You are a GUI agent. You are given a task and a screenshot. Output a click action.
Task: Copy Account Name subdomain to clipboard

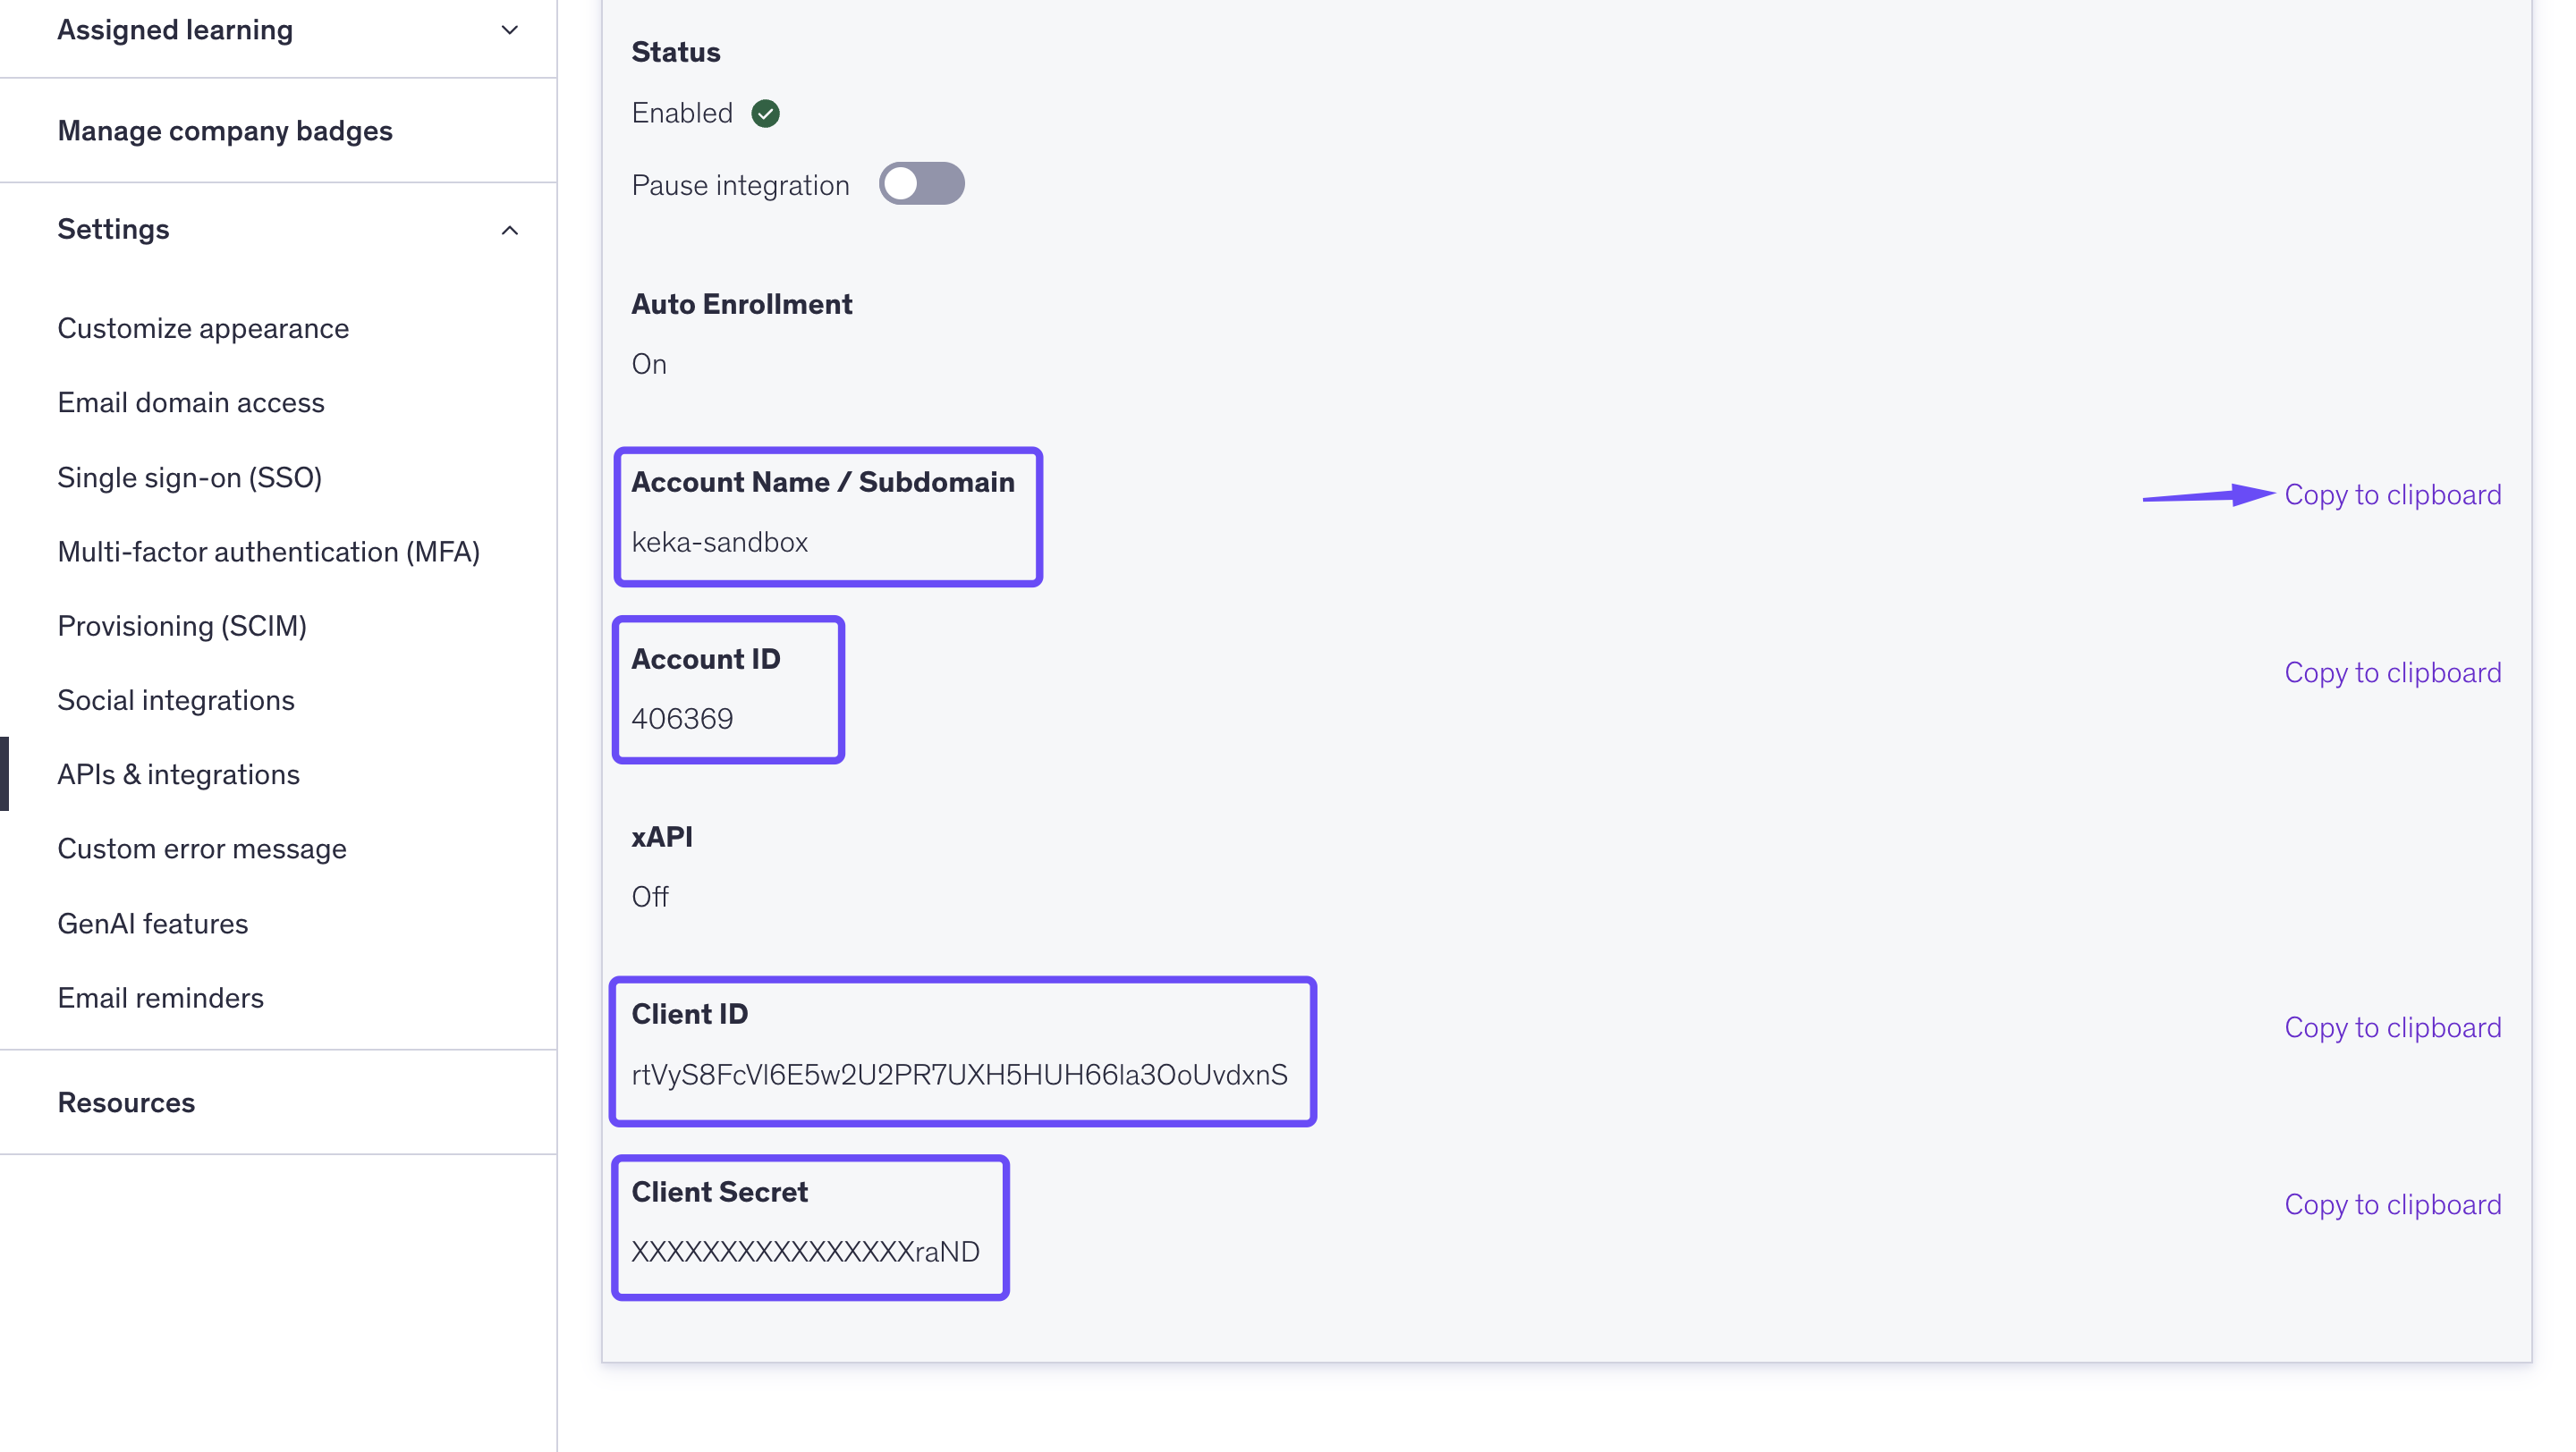(x=2392, y=494)
